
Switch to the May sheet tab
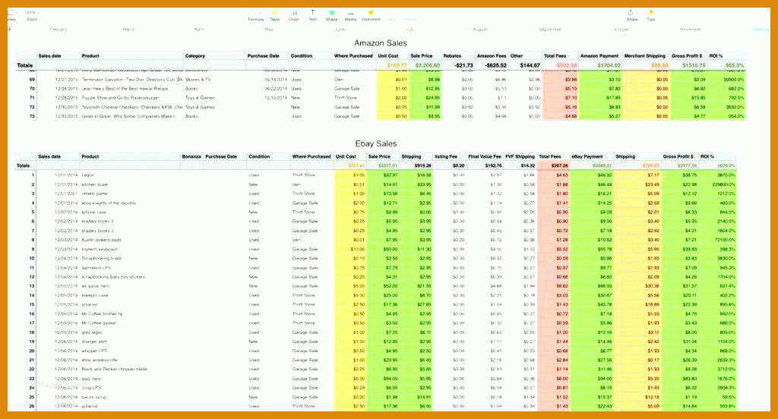point(269,30)
